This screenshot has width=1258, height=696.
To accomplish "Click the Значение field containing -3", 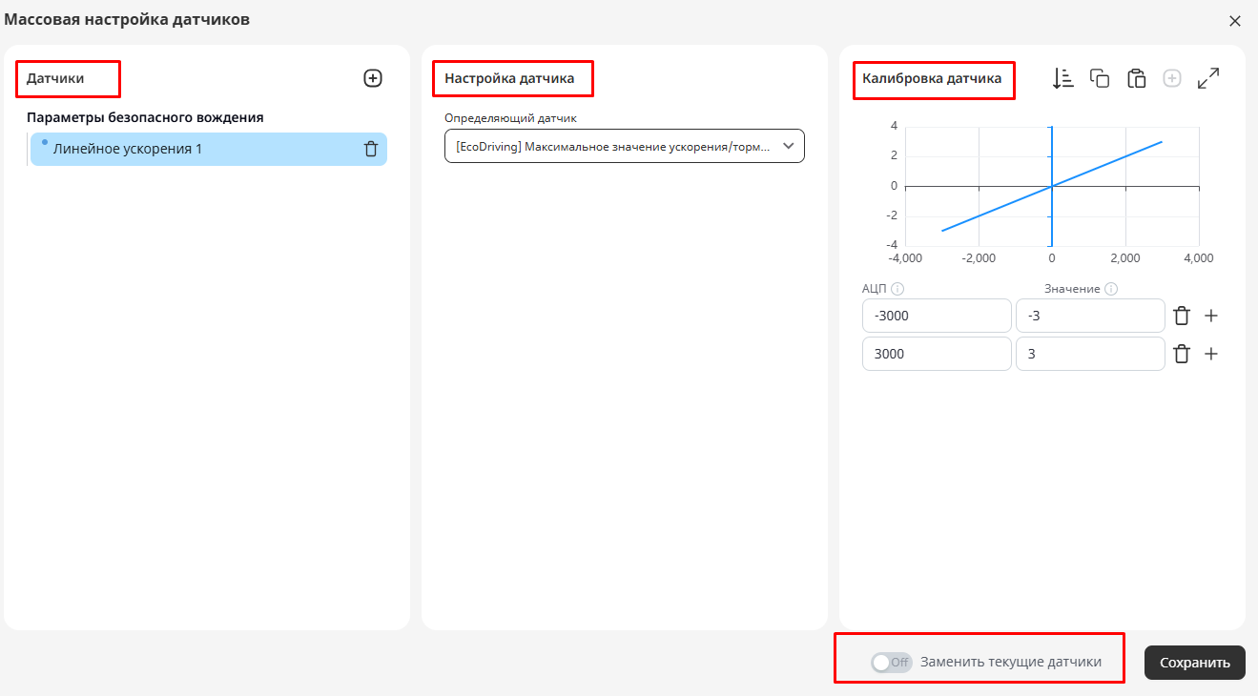I will pos(1090,316).
